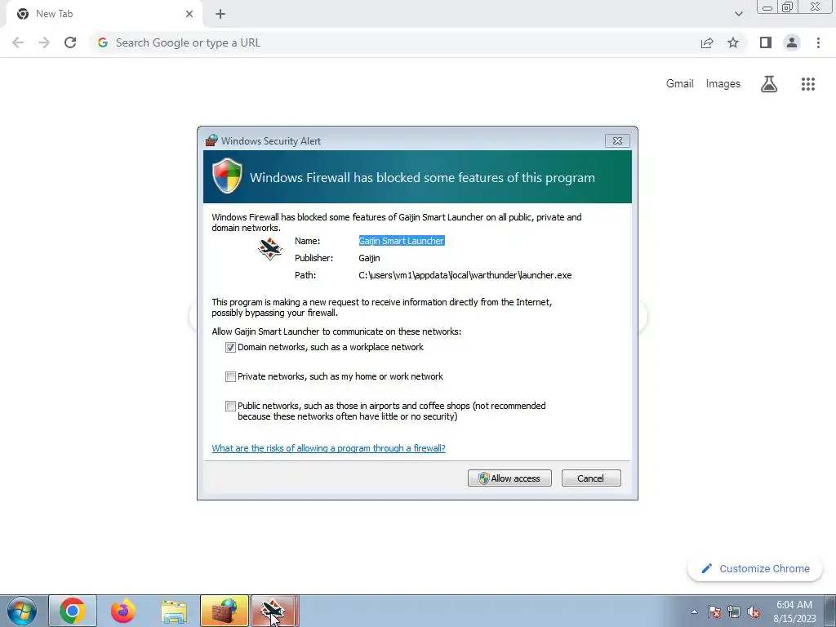The height and width of the screenshot is (627, 836).
Task: Open the Gaijin launcher taskbar item
Action: (274, 611)
